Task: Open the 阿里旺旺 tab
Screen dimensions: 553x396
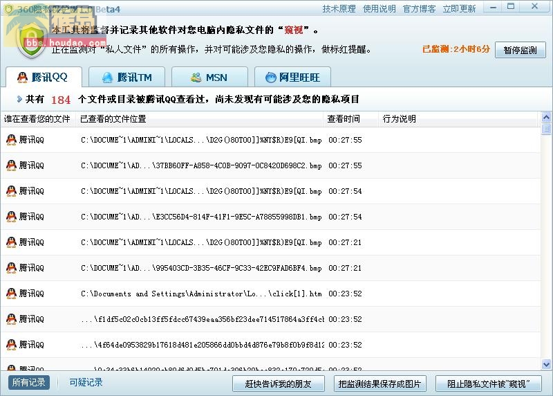Action: [292, 77]
